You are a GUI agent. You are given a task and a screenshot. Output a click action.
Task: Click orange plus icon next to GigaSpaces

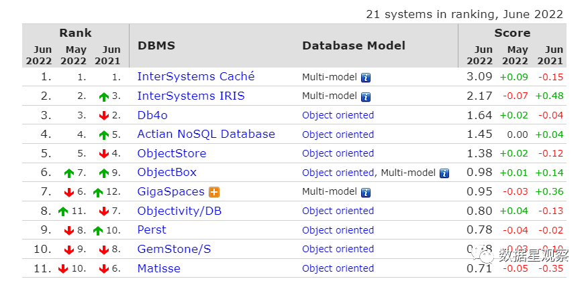[x=214, y=192]
